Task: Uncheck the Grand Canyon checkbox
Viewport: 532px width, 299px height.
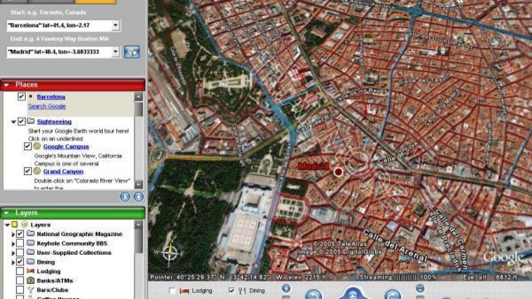Action: click(x=28, y=171)
